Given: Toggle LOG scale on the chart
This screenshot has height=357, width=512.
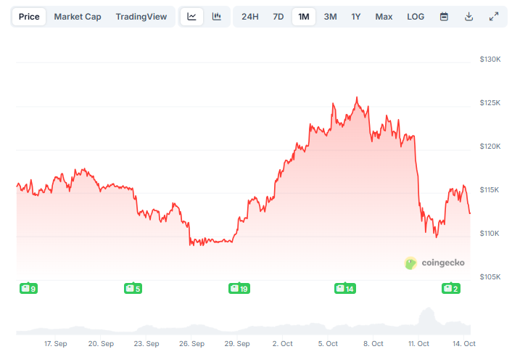Looking at the screenshot, I should coord(416,17).
